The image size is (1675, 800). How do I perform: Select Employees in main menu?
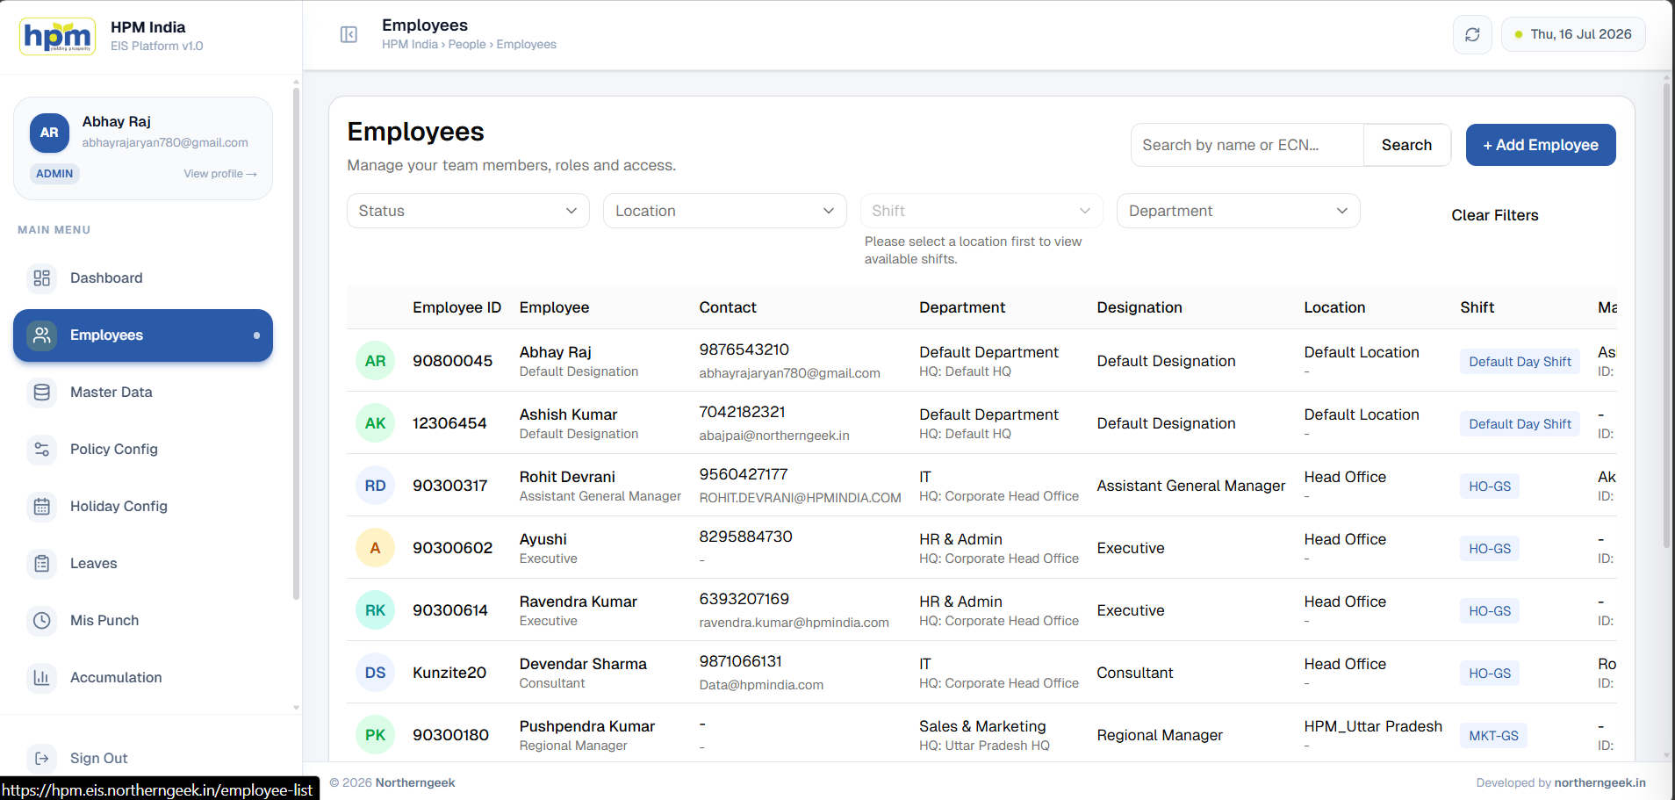click(x=143, y=335)
